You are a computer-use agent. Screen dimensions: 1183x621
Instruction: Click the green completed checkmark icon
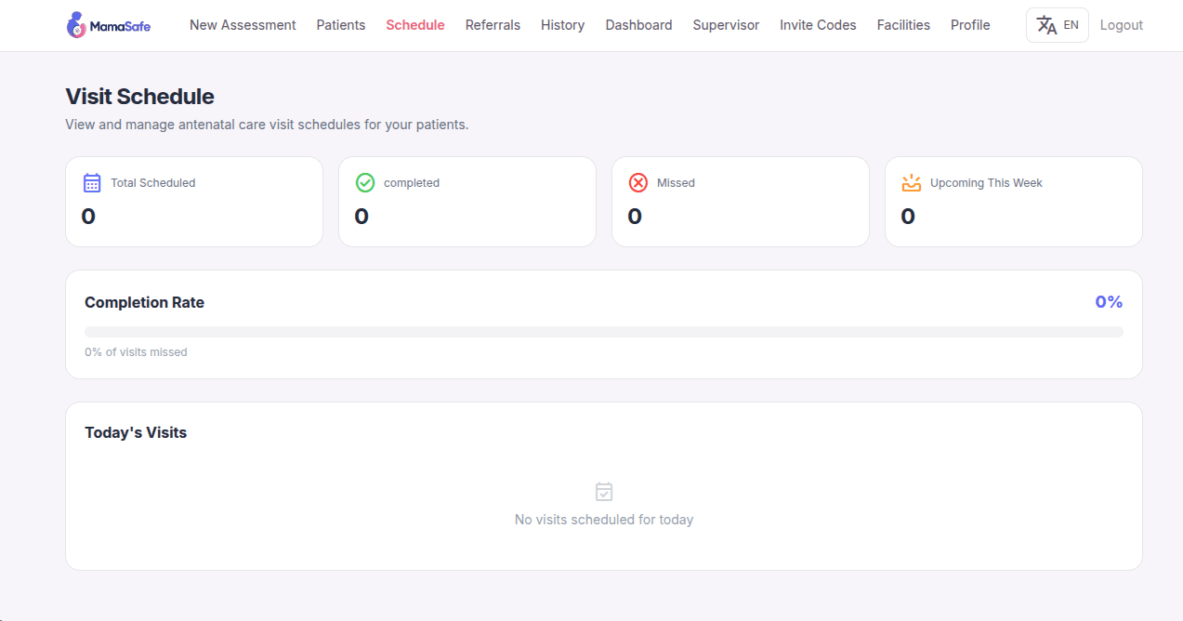click(365, 183)
